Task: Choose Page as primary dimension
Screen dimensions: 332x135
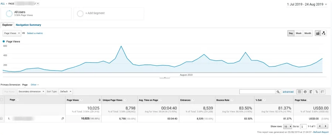Action: [x=25, y=84]
